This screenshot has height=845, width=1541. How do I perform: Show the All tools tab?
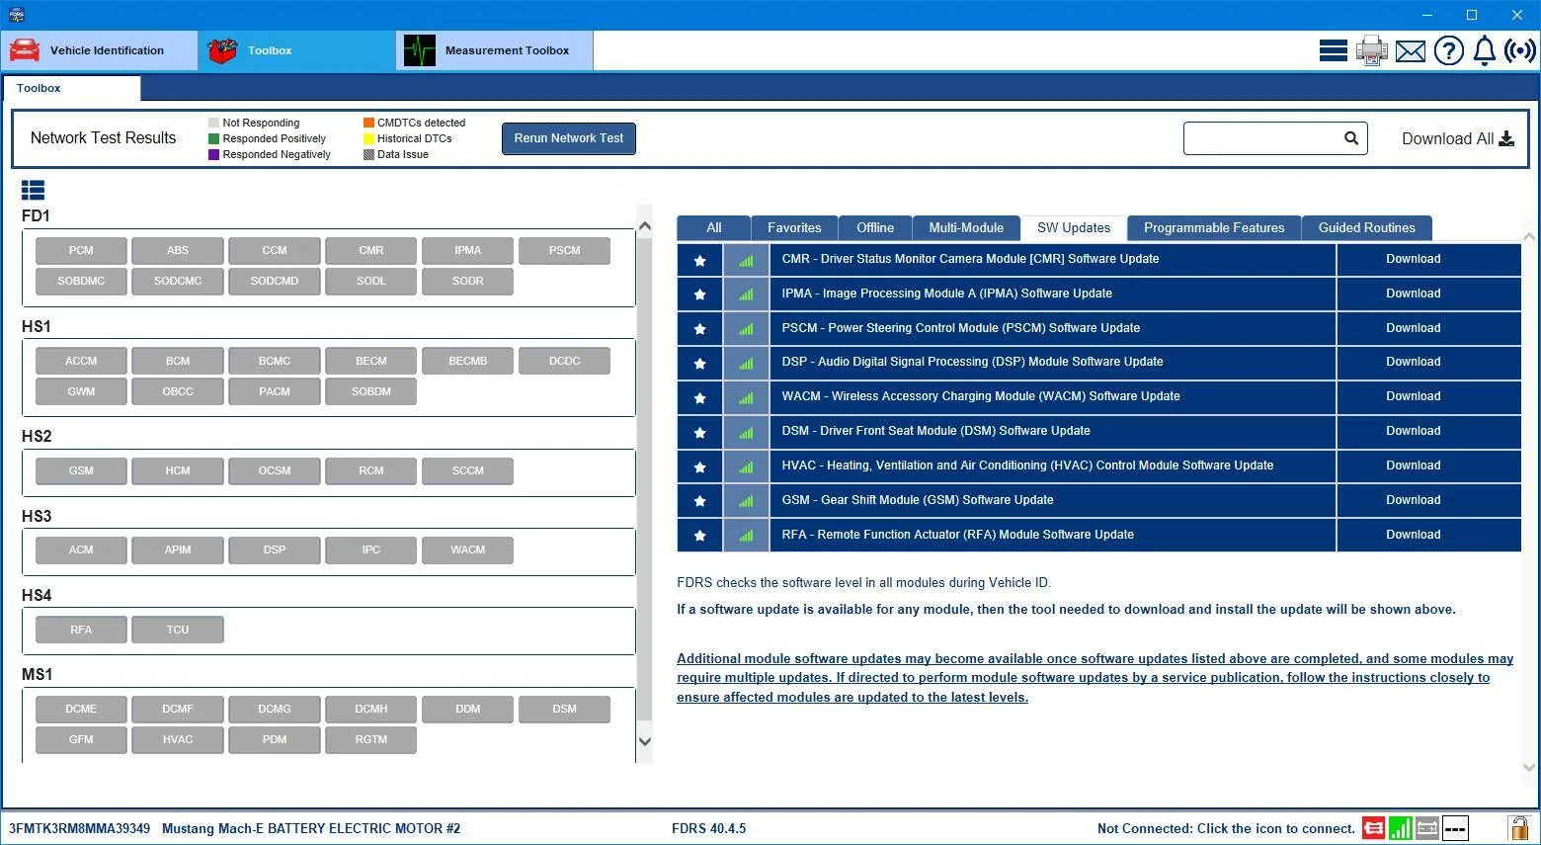point(714,228)
